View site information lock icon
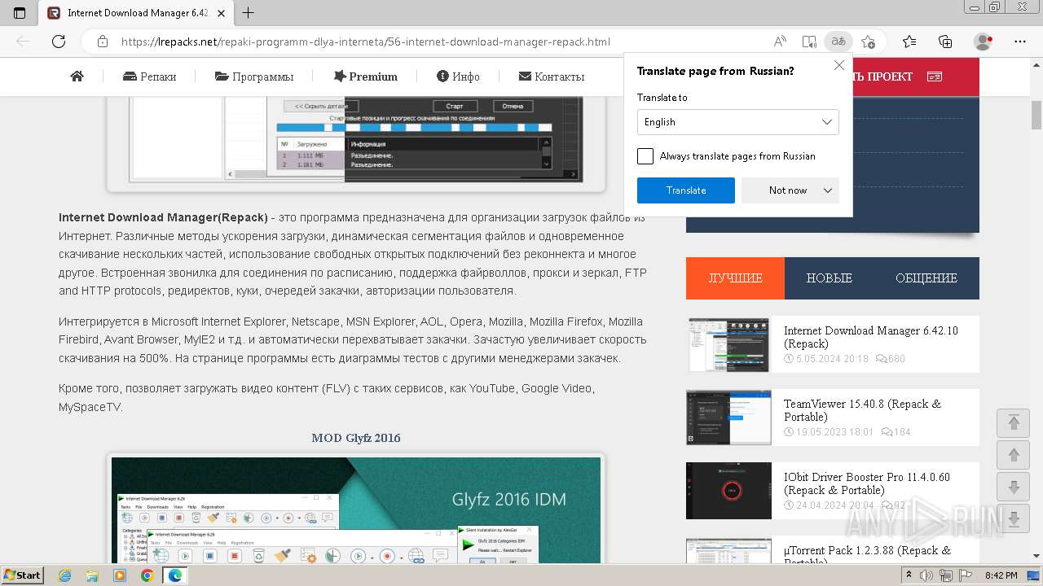 pos(102,42)
